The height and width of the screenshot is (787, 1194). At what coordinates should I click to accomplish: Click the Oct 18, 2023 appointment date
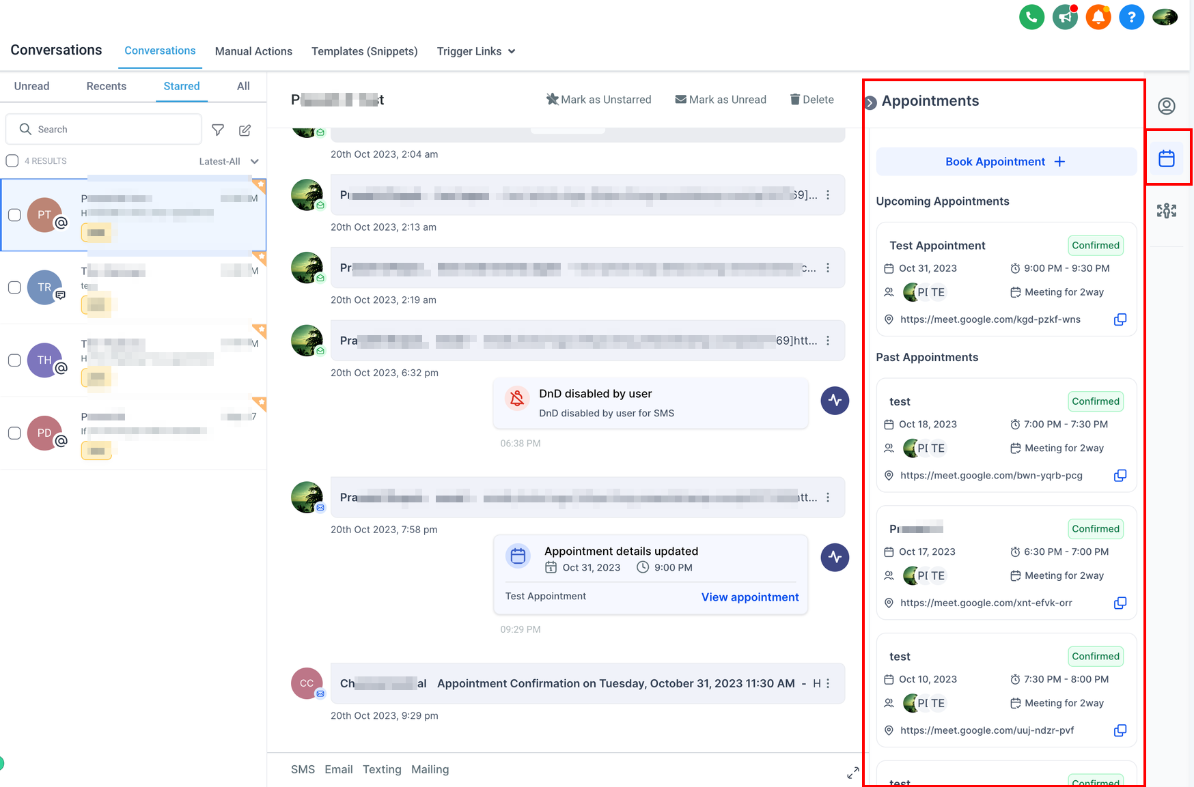(928, 425)
